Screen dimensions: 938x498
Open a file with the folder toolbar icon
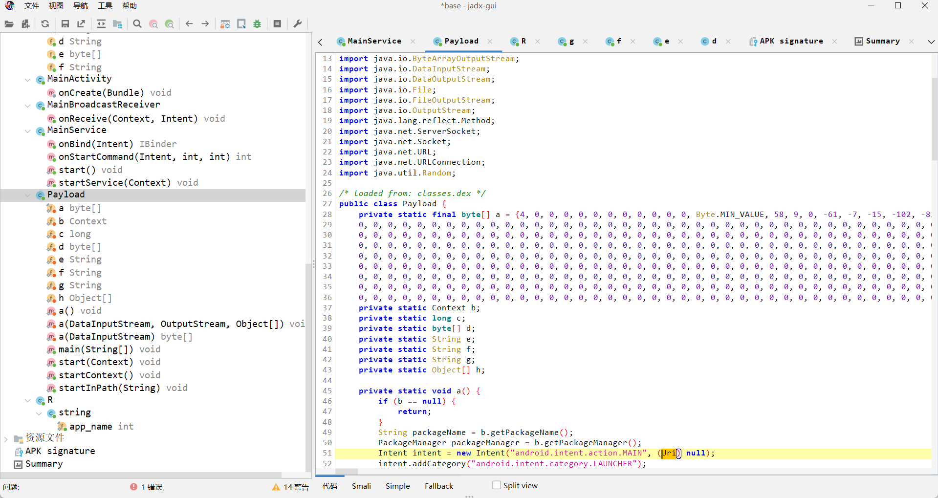tap(9, 24)
